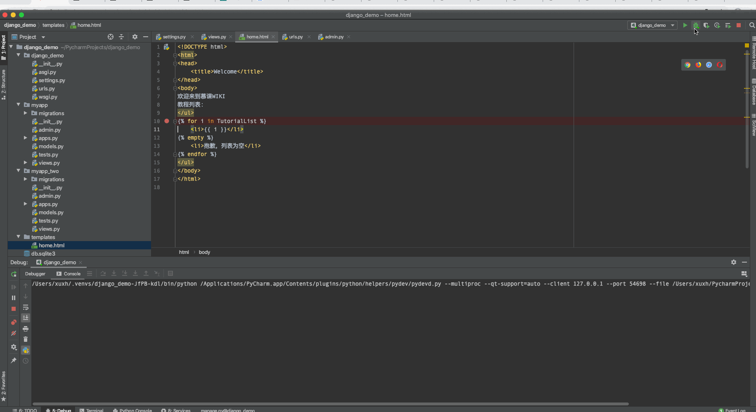756x412 pixels.
Task: Collapse all in Project panel icon
Action: coord(121,37)
